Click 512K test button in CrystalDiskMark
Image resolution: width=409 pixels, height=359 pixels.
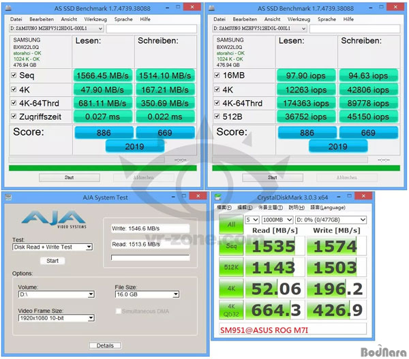click(x=231, y=267)
